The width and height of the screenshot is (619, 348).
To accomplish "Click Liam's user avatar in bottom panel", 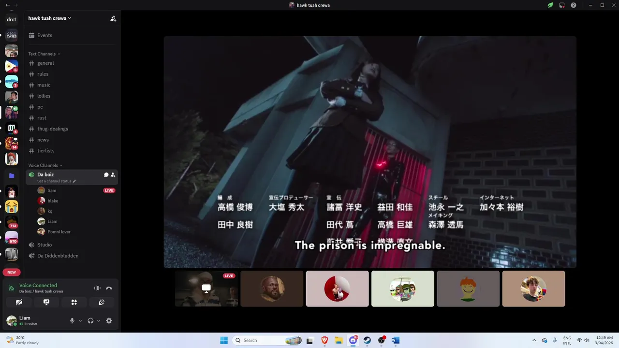I will [x=12, y=320].
